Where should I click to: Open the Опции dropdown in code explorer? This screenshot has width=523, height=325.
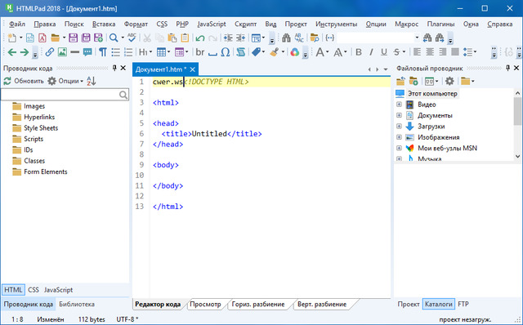(65, 81)
